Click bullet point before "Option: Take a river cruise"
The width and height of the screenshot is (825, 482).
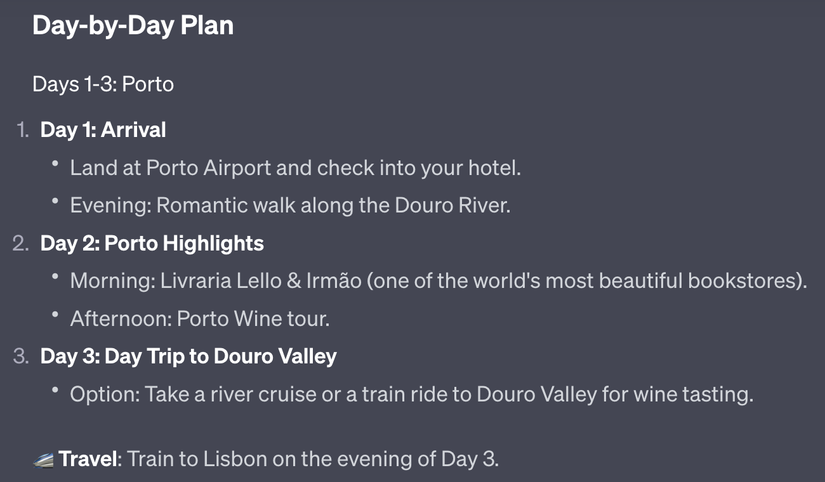pos(56,391)
